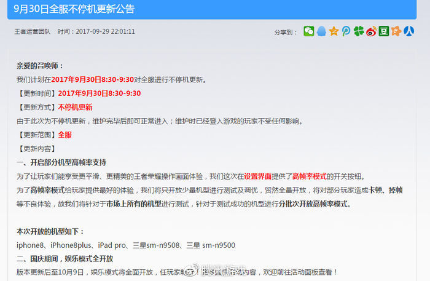Share to Qzone with yellow star icon
This screenshot has height=281, width=430.
click(334, 31)
